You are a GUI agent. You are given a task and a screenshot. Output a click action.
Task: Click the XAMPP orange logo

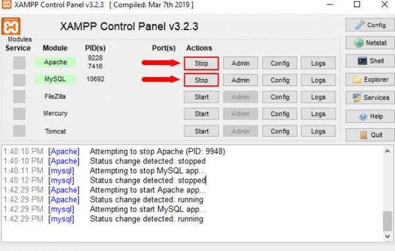point(11,26)
